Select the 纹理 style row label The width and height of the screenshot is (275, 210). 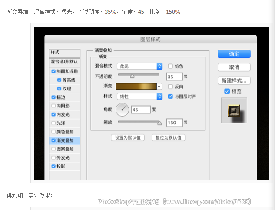pos(67,89)
